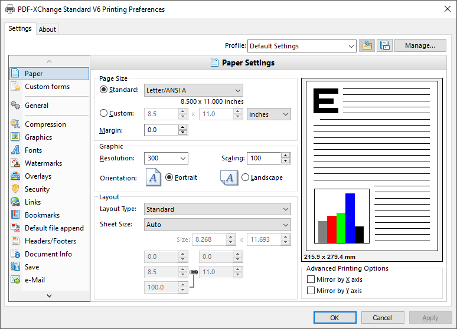This screenshot has height=329, width=457.
Task: Click the Fonts letter A icon
Action: click(15, 150)
